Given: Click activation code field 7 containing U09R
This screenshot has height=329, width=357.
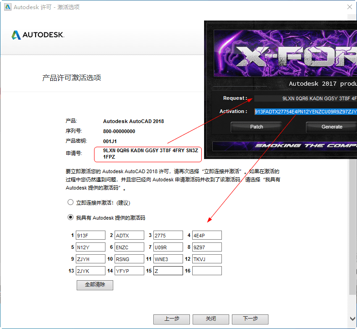Looking at the screenshot, I should click(x=168, y=247).
